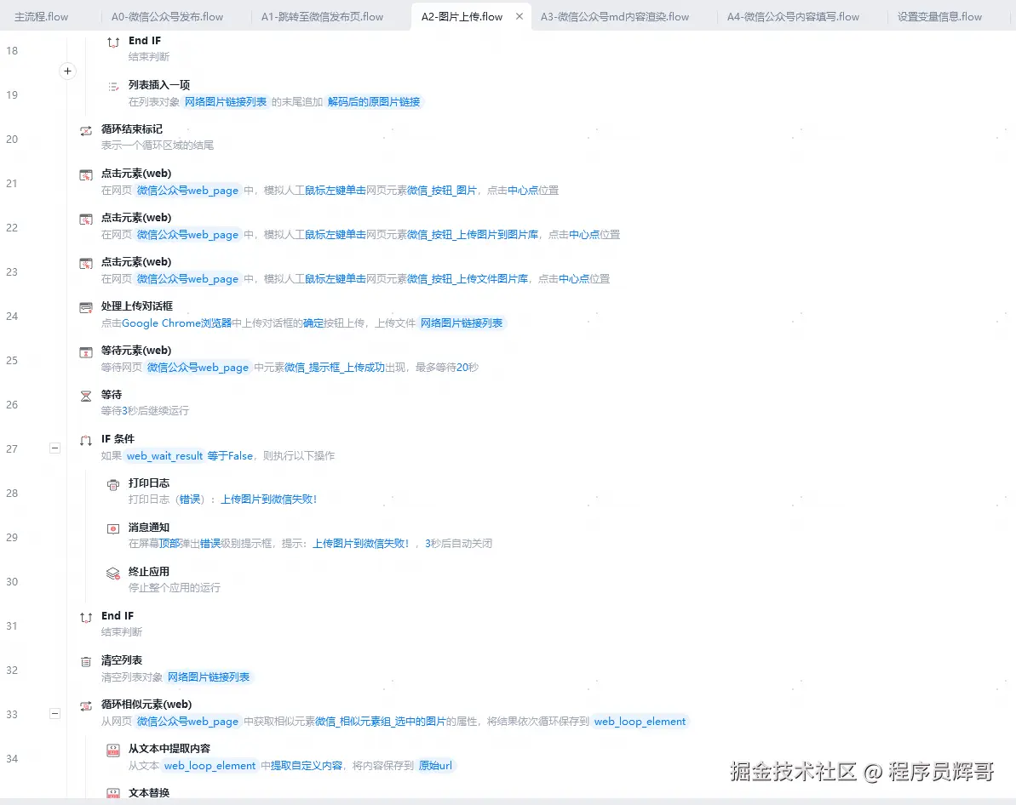Image resolution: width=1016 pixels, height=805 pixels.
Task: Open A3-微信公众号md内容渲染.flow tab
Action: tap(615, 17)
